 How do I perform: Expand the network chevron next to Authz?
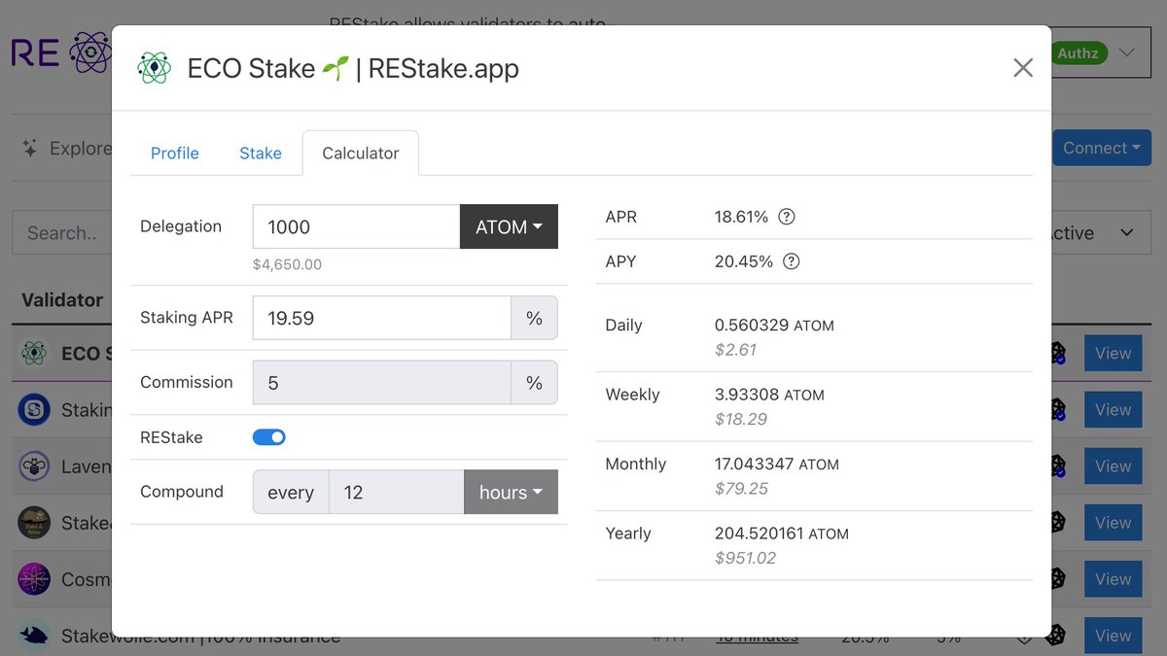click(x=1126, y=52)
